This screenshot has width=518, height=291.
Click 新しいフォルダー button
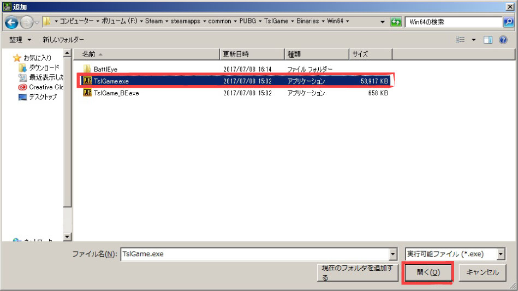(63, 40)
